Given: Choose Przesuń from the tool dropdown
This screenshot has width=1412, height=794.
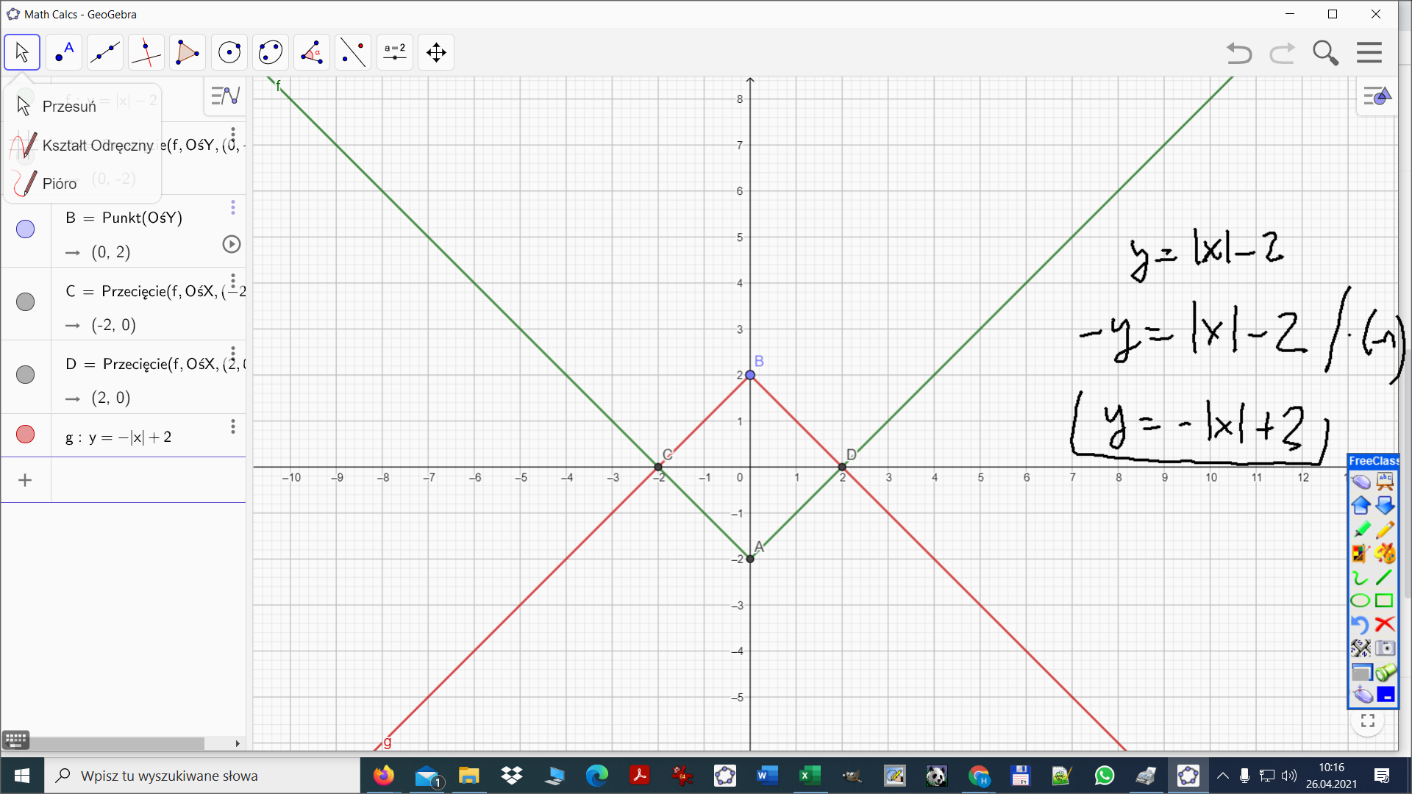Looking at the screenshot, I should tap(82, 107).
